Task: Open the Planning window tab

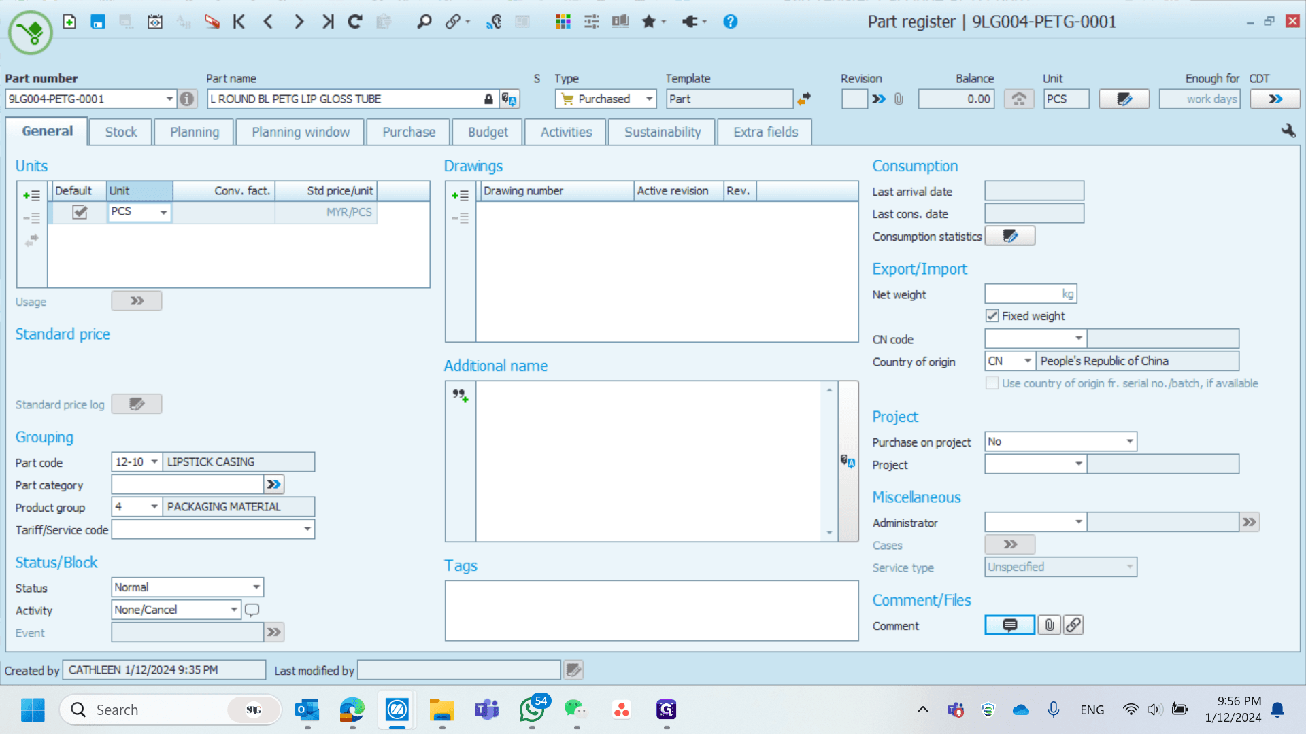Action: click(x=301, y=132)
